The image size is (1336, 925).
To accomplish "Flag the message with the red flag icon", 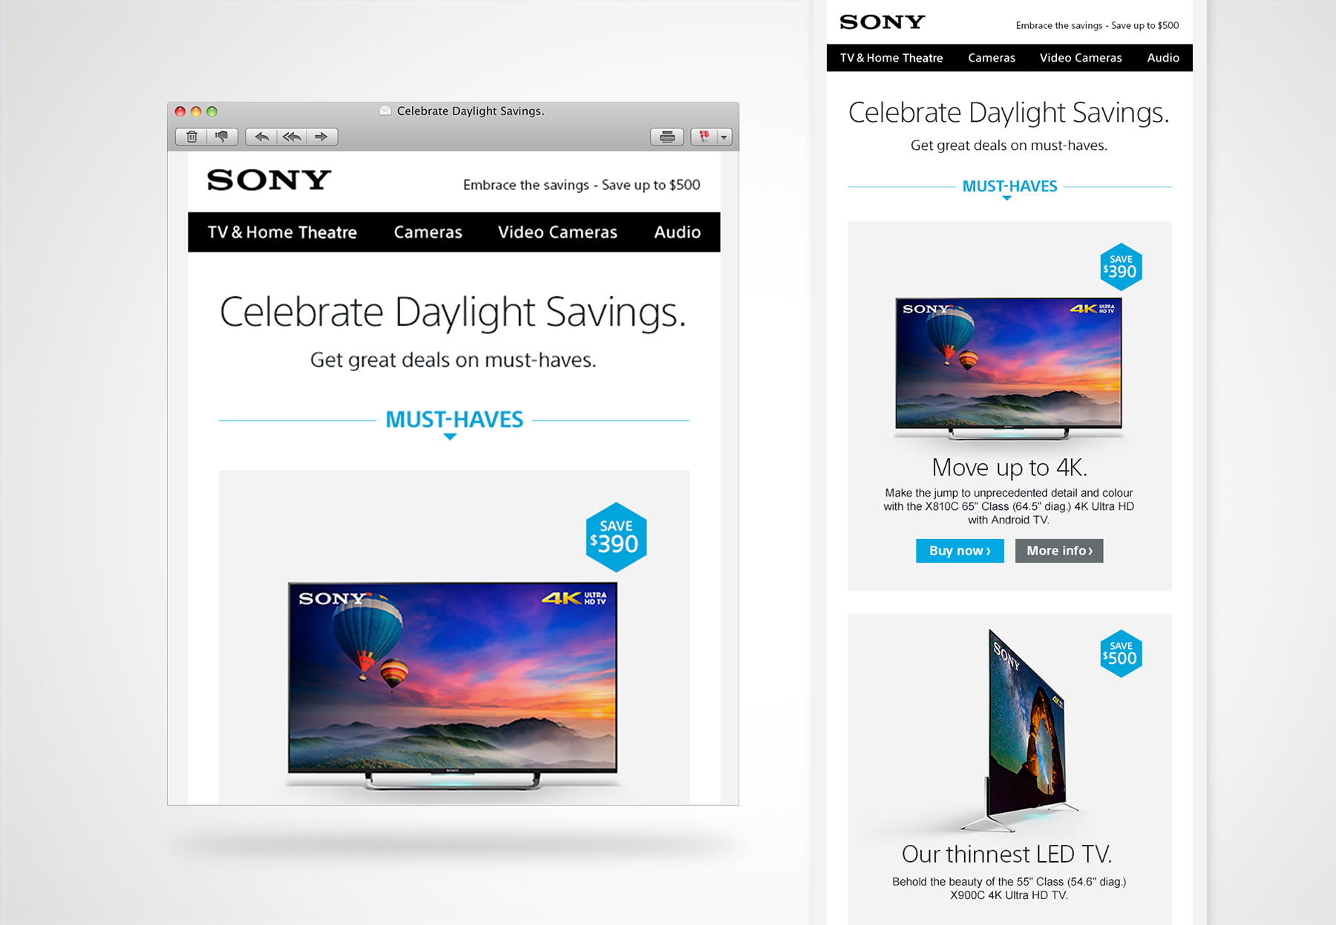I will 704,137.
